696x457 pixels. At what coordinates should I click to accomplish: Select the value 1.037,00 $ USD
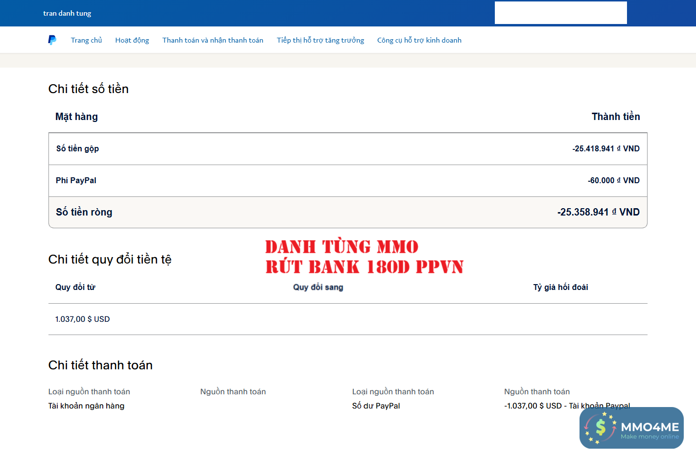83,319
